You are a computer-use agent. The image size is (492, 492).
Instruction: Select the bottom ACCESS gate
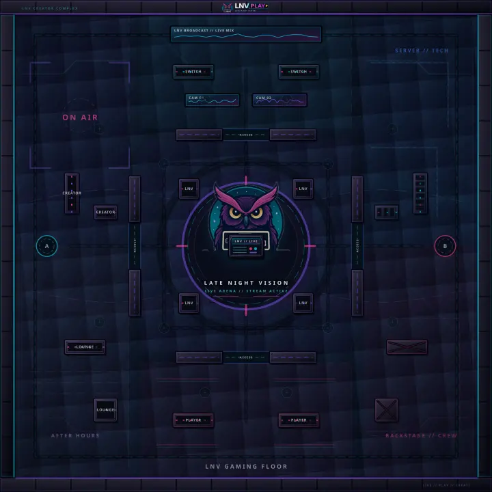coord(246,357)
